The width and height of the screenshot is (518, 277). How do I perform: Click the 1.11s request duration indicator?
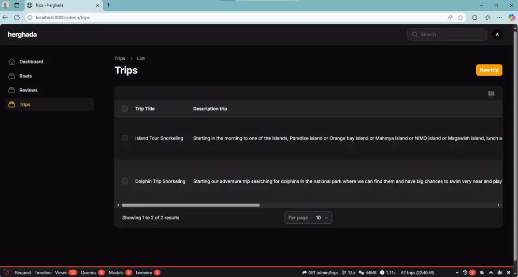point(387,273)
